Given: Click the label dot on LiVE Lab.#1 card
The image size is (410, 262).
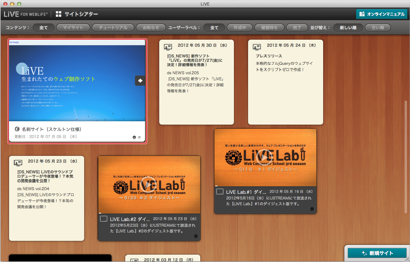Looking at the screenshot, I should tap(312, 209).
